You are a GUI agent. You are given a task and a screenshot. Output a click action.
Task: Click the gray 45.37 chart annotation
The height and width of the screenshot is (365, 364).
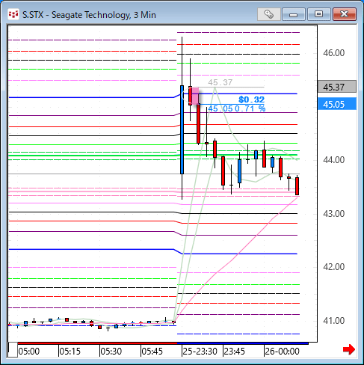(220, 82)
